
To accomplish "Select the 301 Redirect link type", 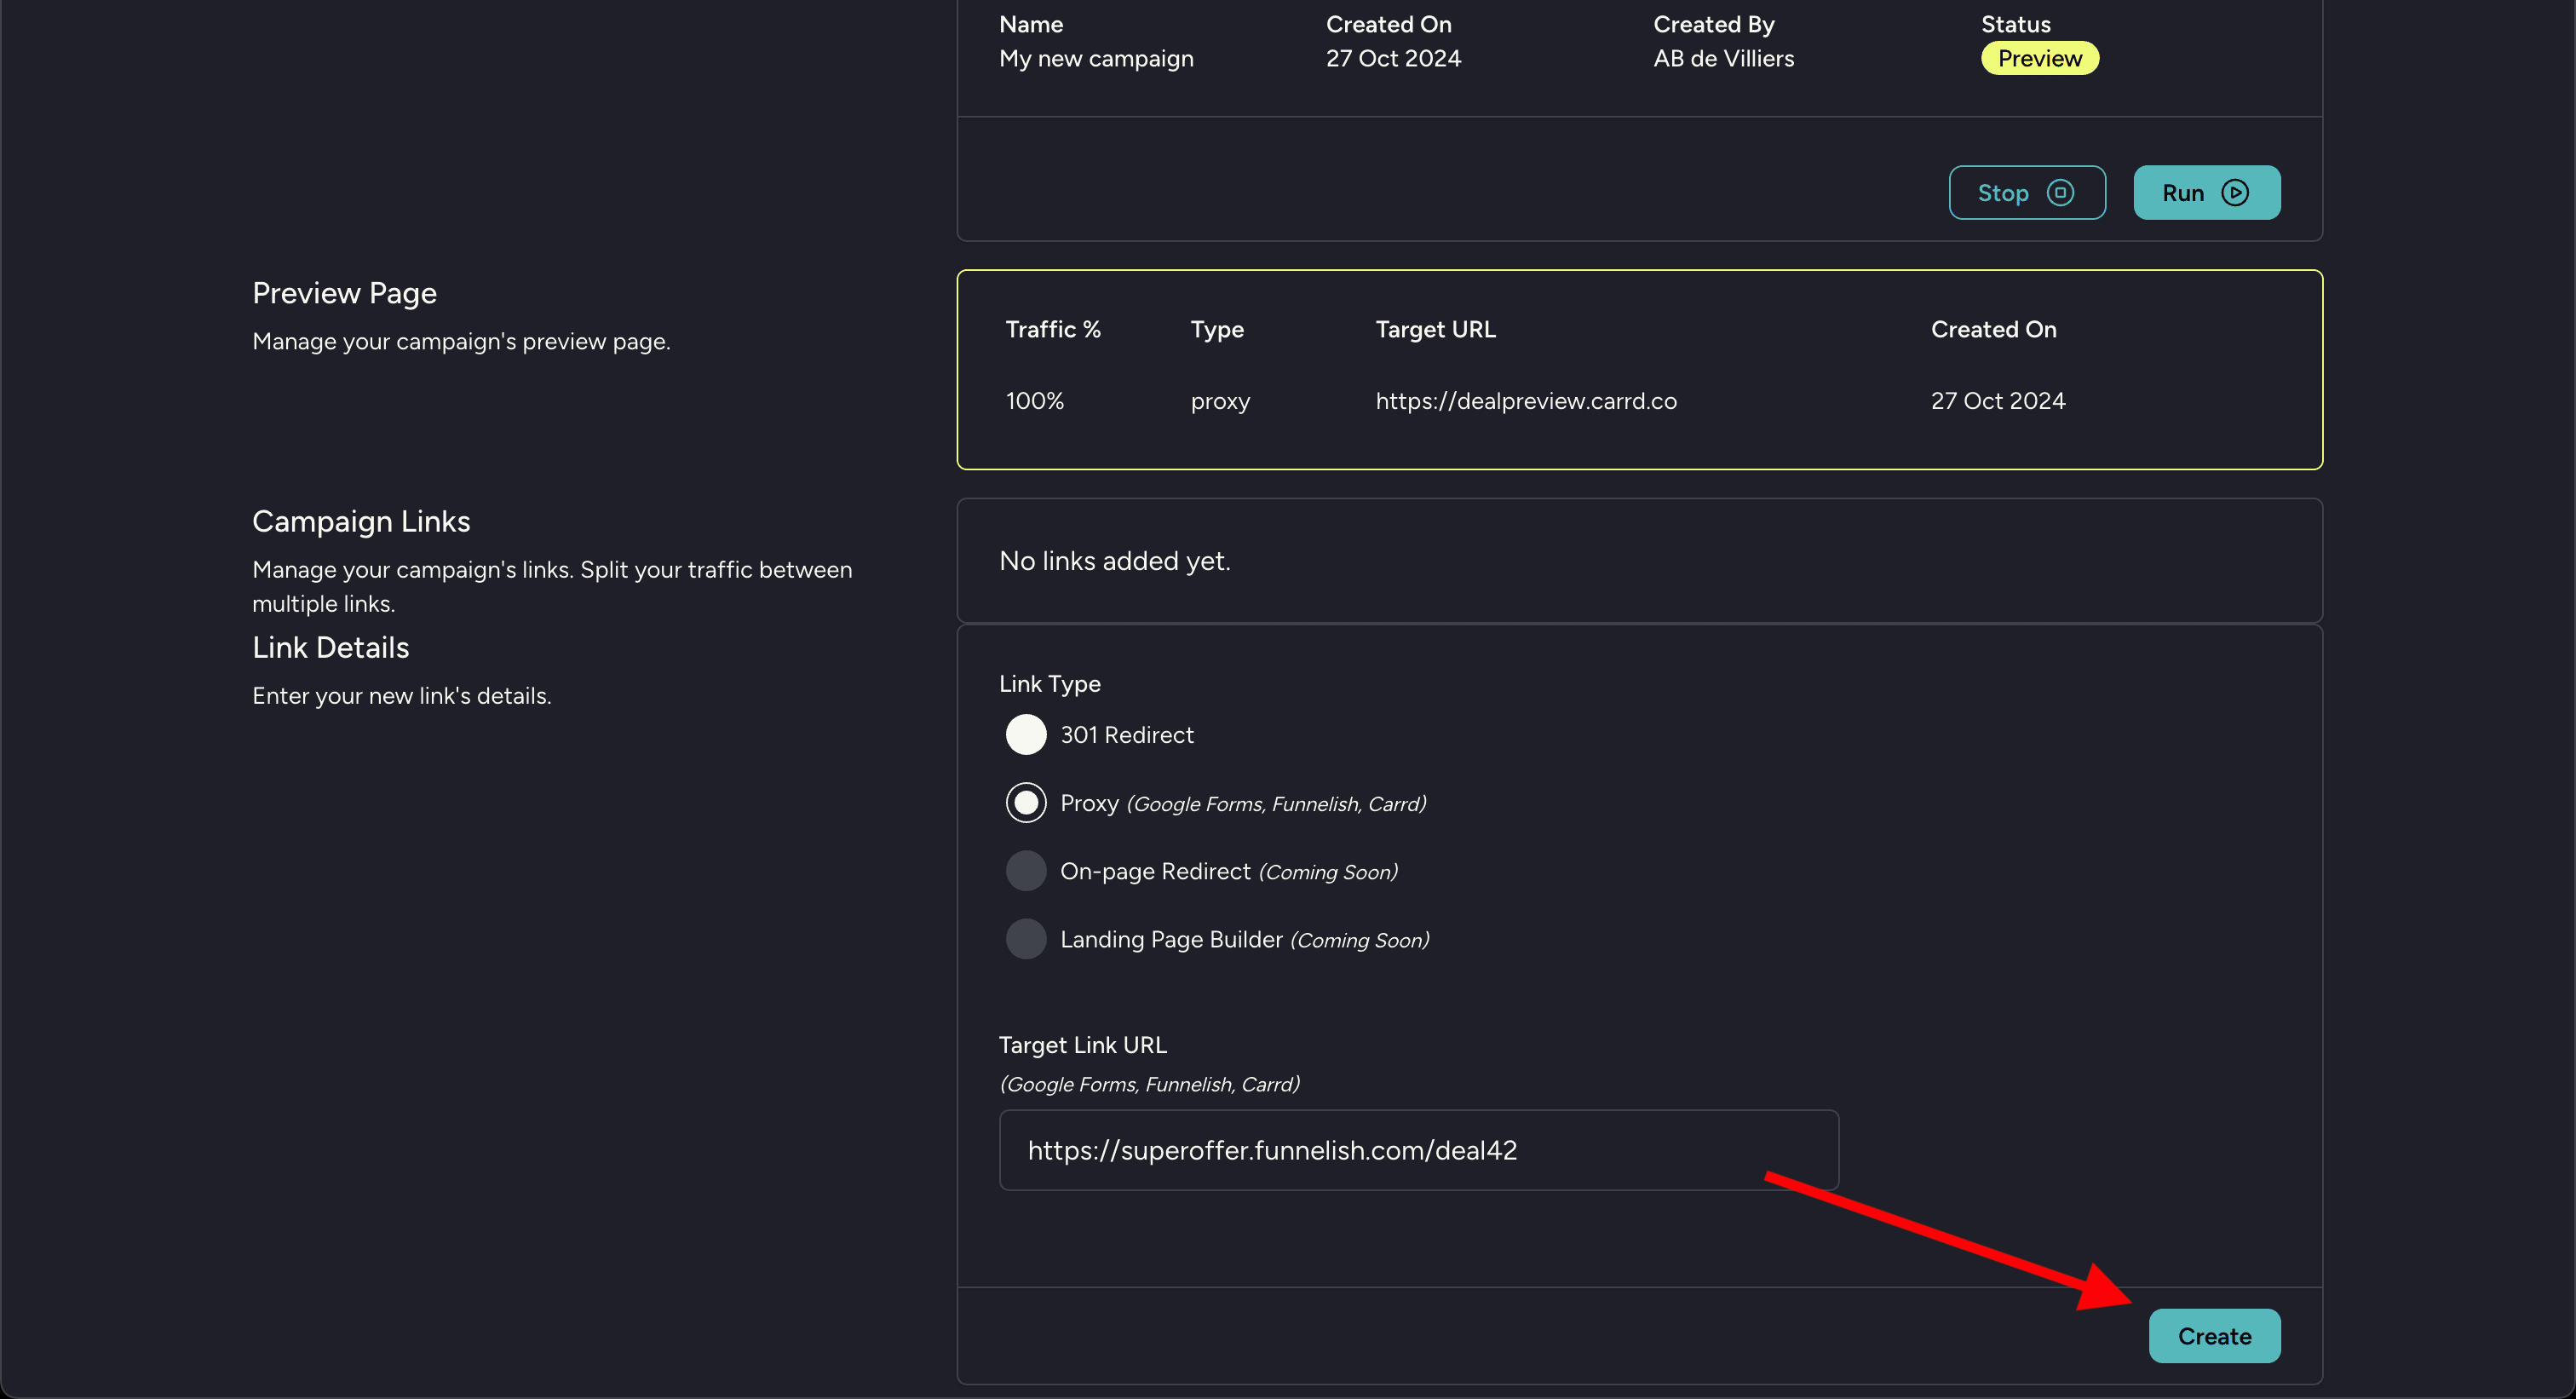I will 1026,735.
